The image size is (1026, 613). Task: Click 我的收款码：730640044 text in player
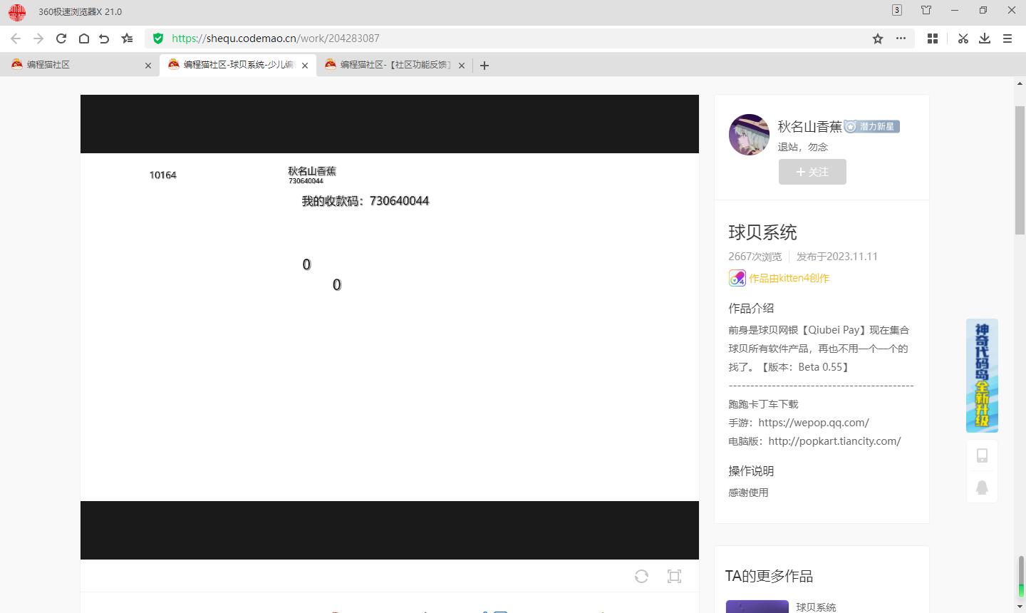pyautogui.click(x=366, y=201)
